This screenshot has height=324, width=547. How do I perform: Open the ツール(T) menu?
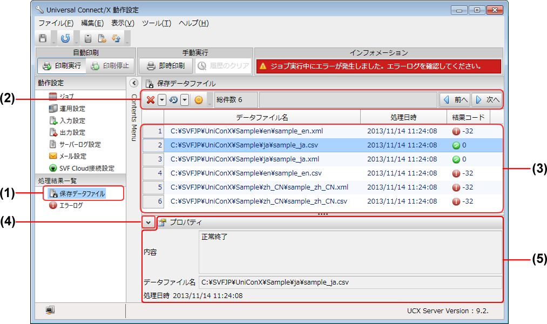[156, 23]
